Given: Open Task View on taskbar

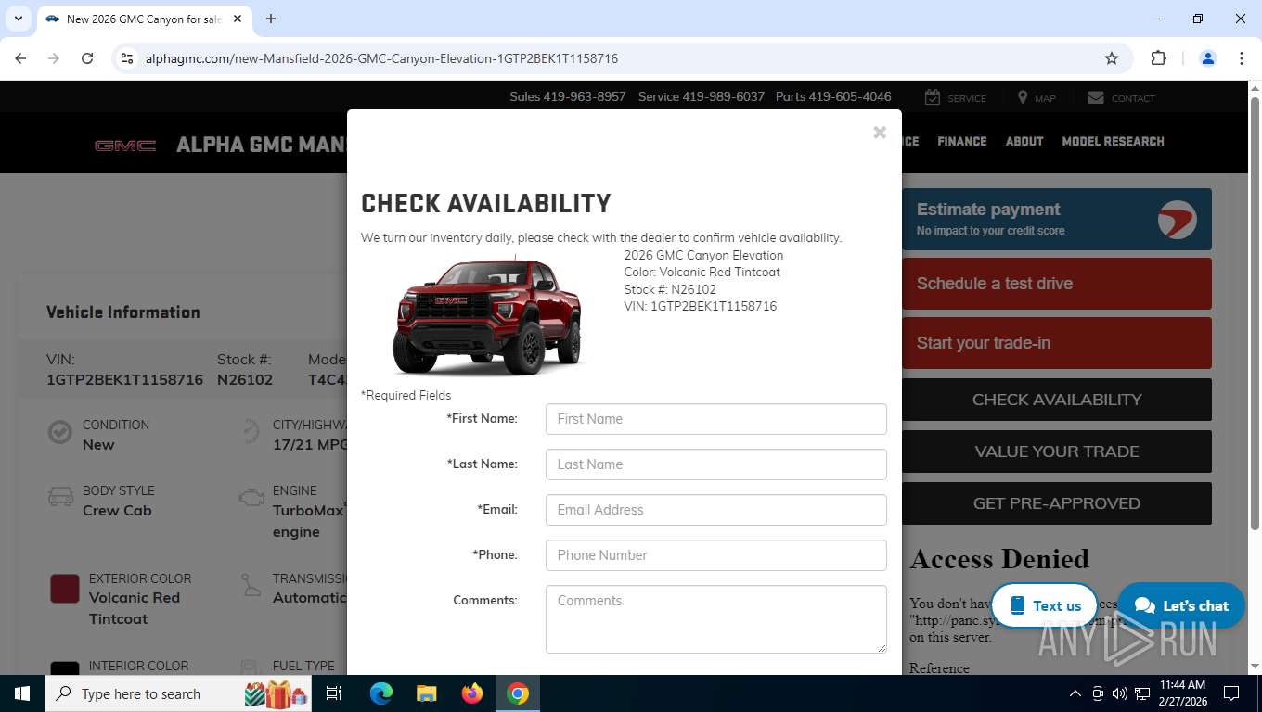Looking at the screenshot, I should click(x=334, y=693).
